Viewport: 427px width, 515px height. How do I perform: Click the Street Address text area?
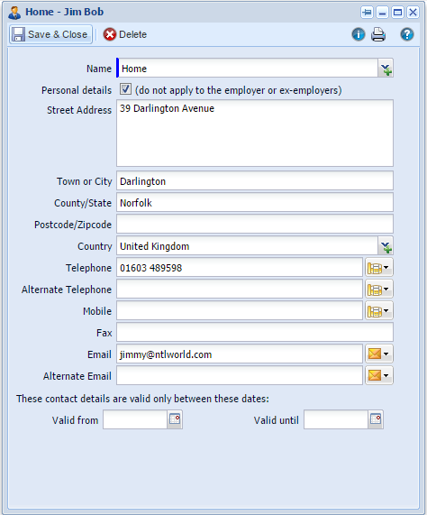click(255, 133)
